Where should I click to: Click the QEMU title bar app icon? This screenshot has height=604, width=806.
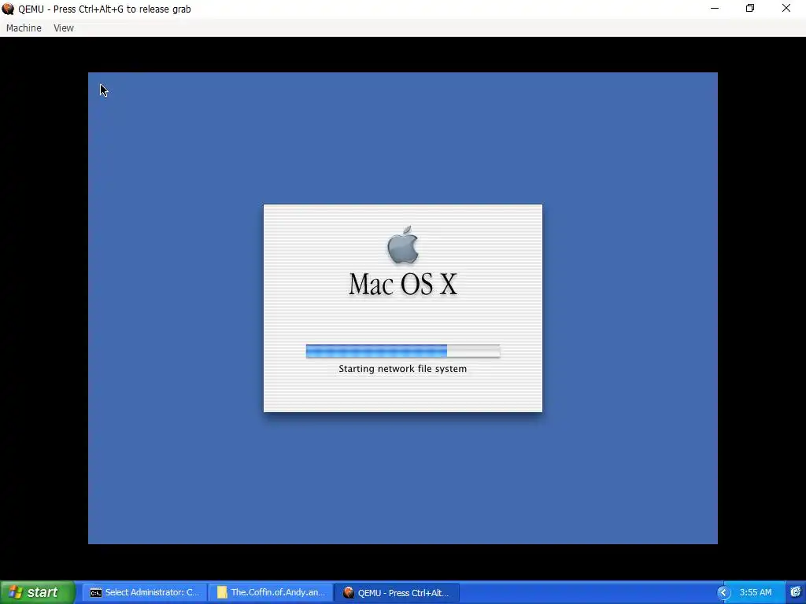[8, 9]
